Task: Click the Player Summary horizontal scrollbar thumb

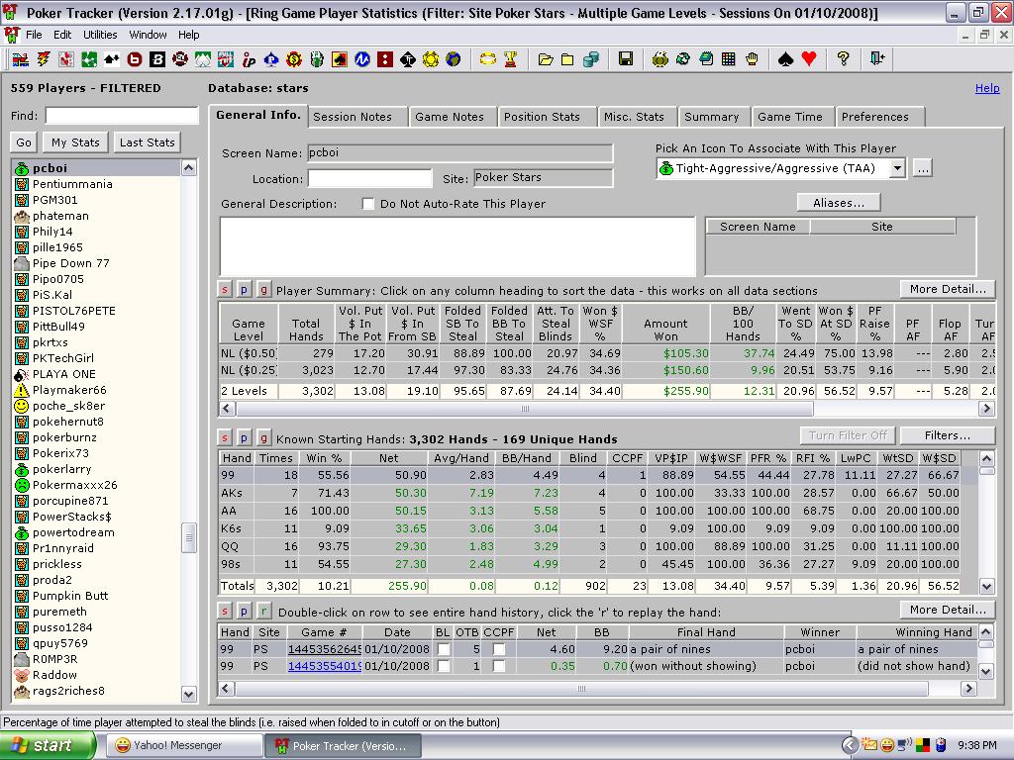Action: pos(525,409)
